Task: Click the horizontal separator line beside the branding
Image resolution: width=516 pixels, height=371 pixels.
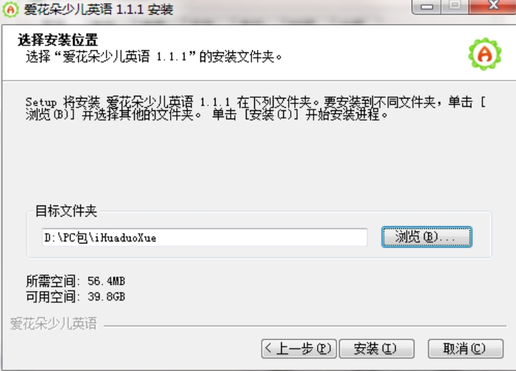Action: point(305,326)
